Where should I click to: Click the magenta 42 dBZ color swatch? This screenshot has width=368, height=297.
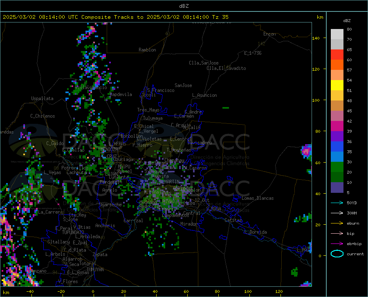point(337,126)
